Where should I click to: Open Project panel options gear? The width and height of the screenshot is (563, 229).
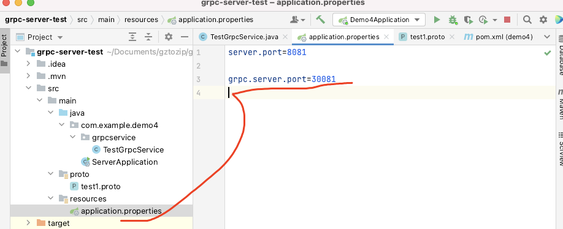(169, 37)
